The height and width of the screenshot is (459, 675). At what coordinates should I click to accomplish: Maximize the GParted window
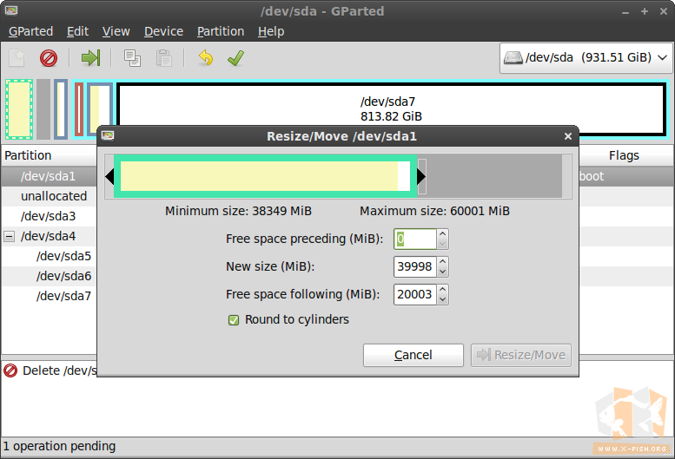coord(645,11)
